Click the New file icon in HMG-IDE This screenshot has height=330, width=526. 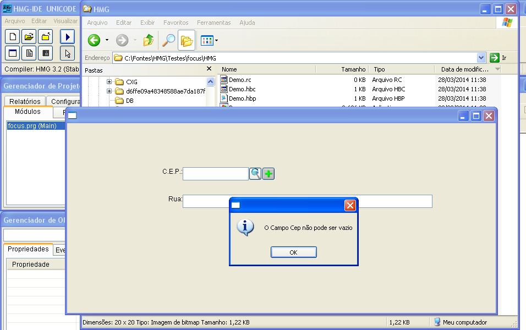click(x=12, y=37)
